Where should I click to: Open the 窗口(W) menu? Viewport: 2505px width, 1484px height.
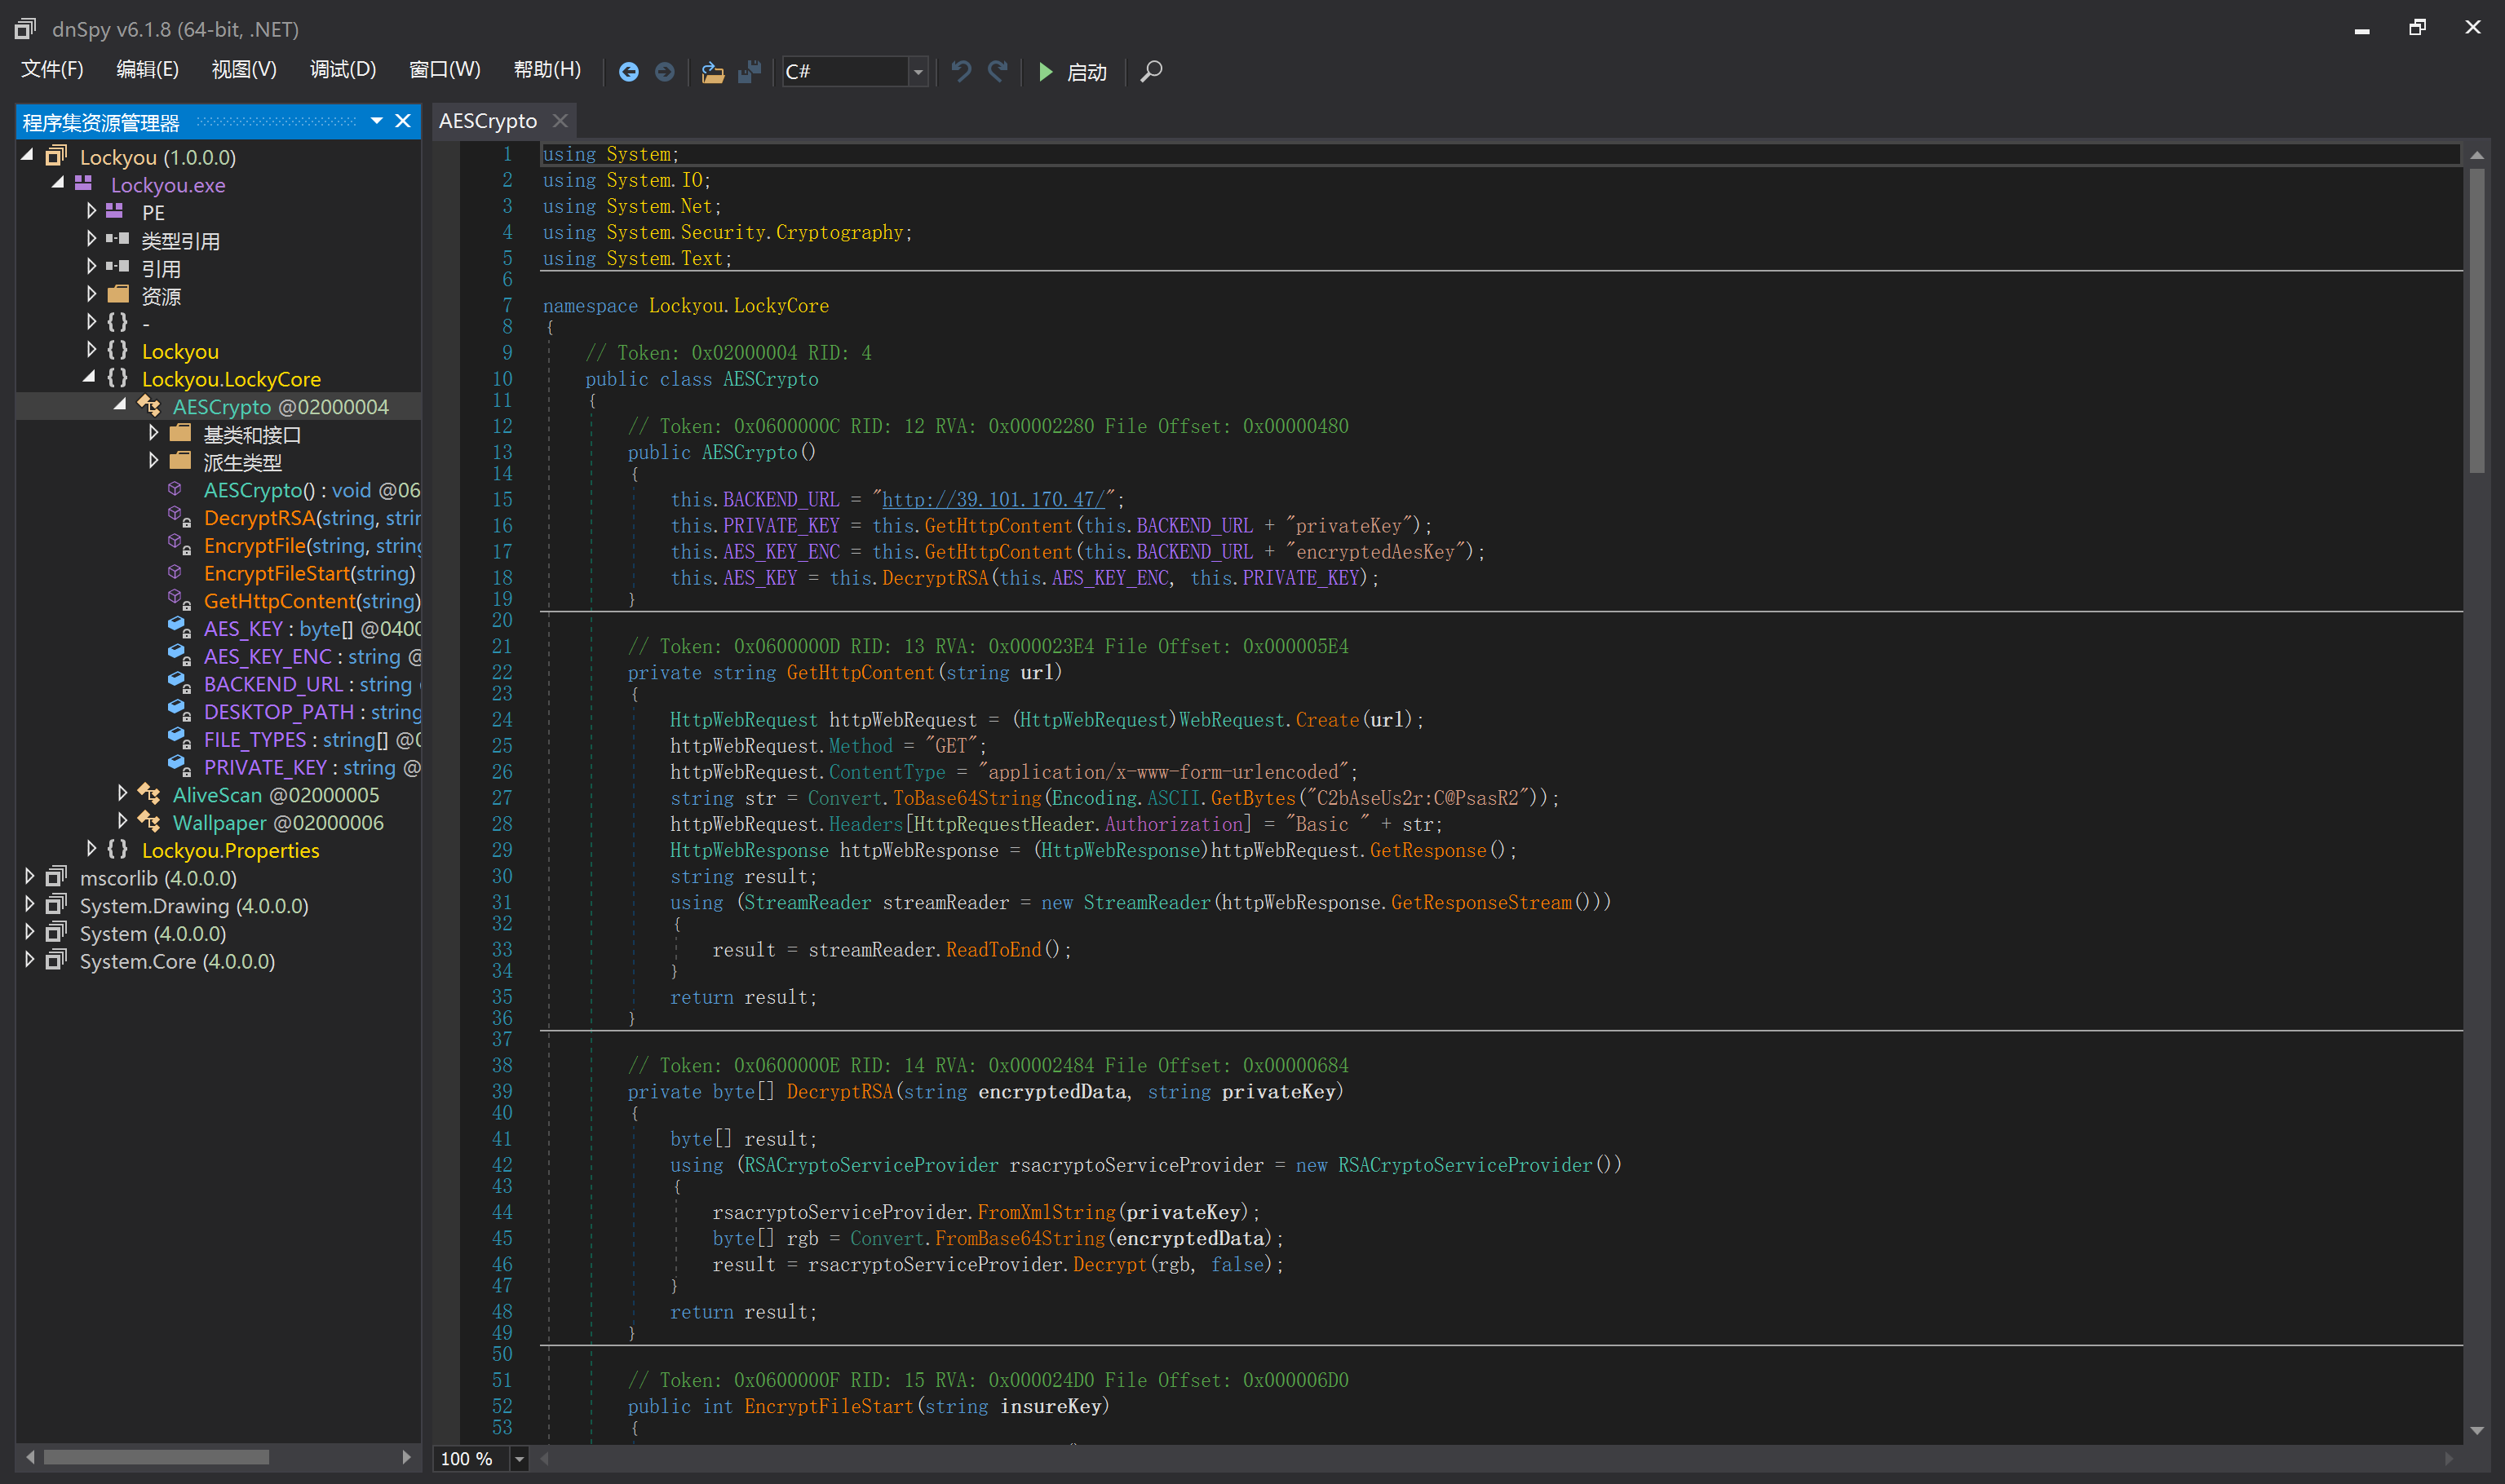[x=445, y=70]
